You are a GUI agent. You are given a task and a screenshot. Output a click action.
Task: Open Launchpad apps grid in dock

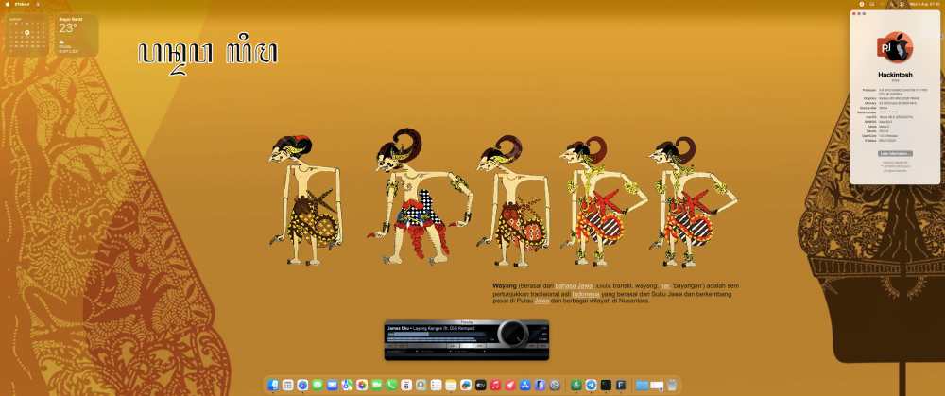[x=288, y=385]
